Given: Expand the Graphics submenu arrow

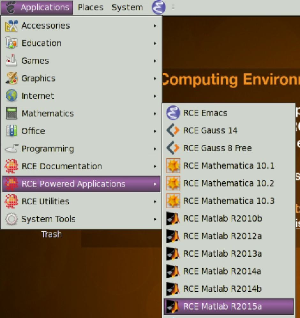Looking at the screenshot, I should 155,79.
